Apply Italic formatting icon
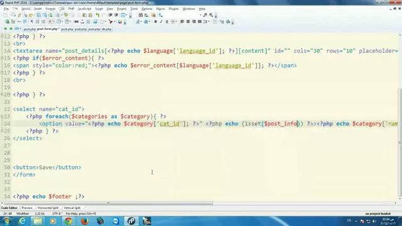 [161, 21]
